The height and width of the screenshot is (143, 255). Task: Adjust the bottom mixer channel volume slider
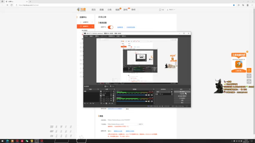pyautogui.click(x=132, y=101)
